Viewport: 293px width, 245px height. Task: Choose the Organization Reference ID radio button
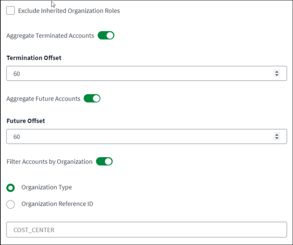point(11,205)
